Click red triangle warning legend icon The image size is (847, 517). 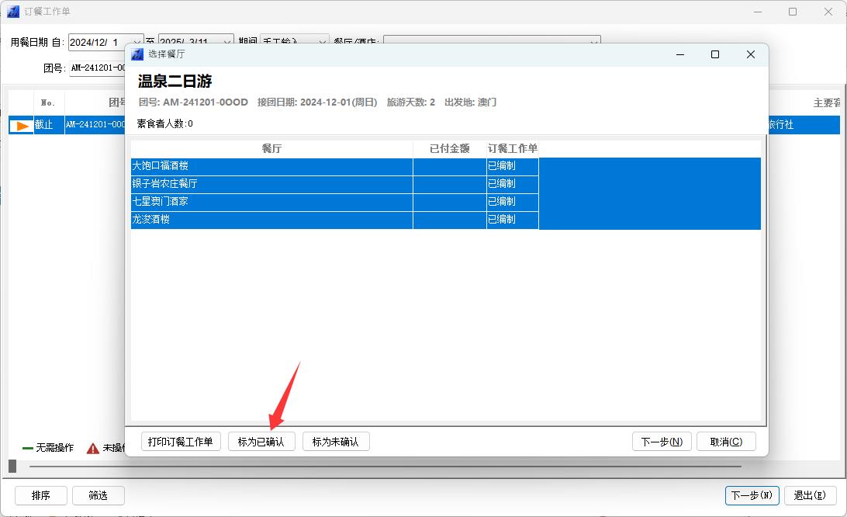[93, 449]
